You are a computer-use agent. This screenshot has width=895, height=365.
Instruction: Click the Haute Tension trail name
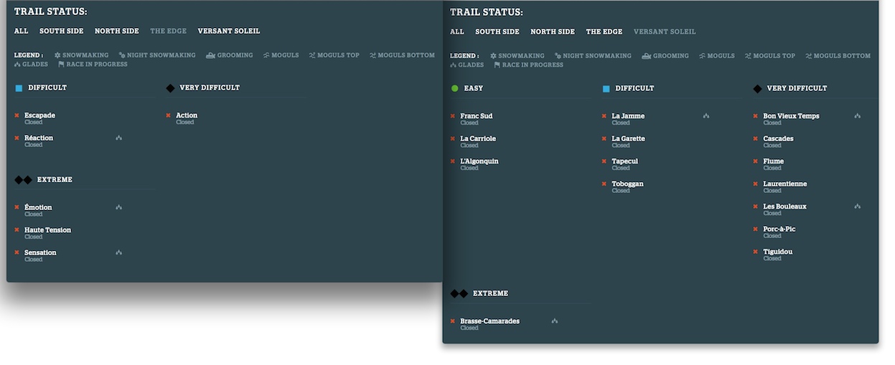coord(48,230)
